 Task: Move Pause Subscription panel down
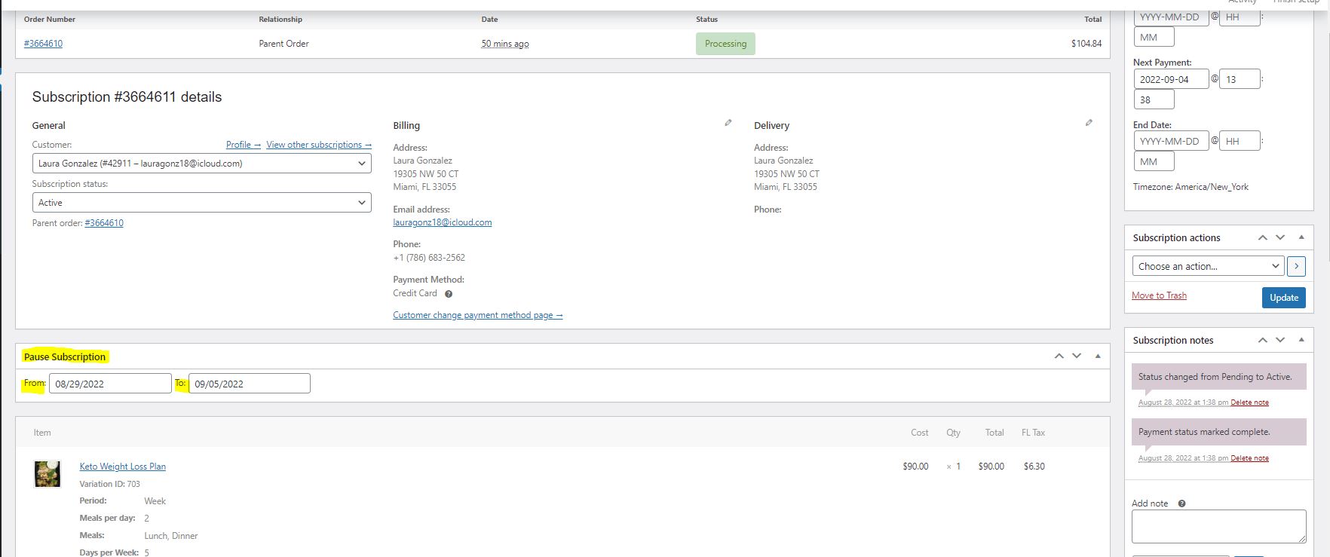tap(1077, 356)
